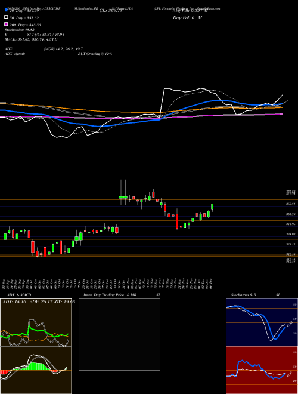Open the MACD histogram chart panel
The width and height of the screenshot is (298, 394).
tap(36, 370)
